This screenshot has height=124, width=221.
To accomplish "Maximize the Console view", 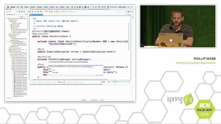I will click(129, 82).
